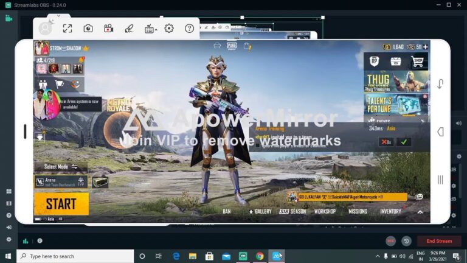Open the S18 SEASON tab
This screenshot has width=467, height=263.
[292, 211]
